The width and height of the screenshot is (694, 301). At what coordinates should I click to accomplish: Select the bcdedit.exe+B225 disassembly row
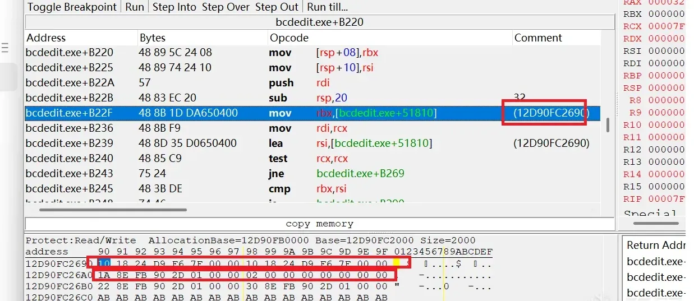tap(312, 68)
